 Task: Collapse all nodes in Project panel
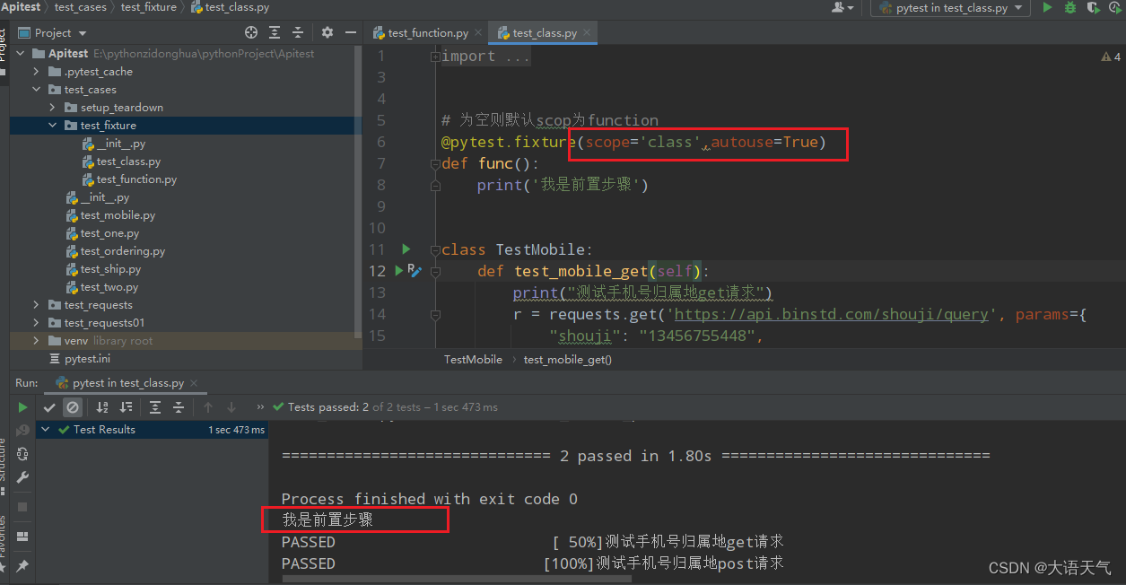click(297, 31)
